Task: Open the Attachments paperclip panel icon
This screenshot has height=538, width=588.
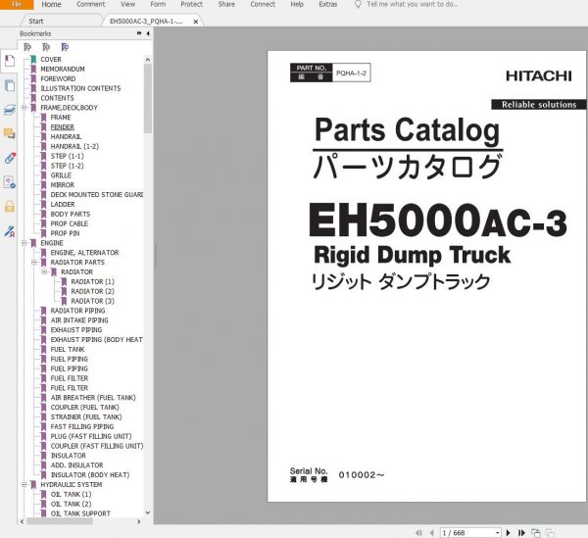Action: pyautogui.click(x=10, y=158)
